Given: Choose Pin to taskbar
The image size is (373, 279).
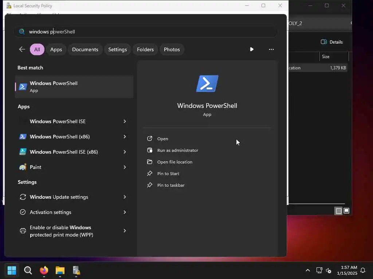Looking at the screenshot, I should [171, 185].
